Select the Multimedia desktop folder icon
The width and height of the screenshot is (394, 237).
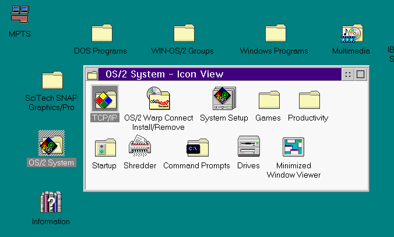352,33
